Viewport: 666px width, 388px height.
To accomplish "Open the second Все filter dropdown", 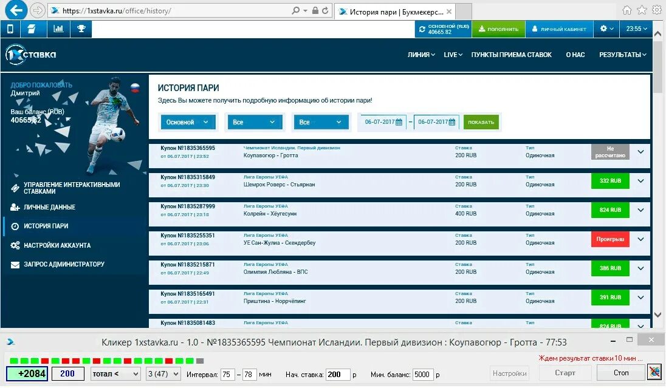I will tap(321, 122).
